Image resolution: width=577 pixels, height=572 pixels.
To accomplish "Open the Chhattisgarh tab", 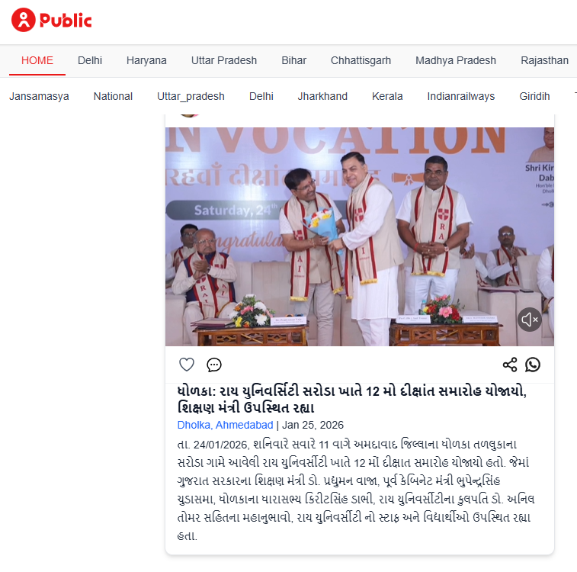I will point(361,60).
